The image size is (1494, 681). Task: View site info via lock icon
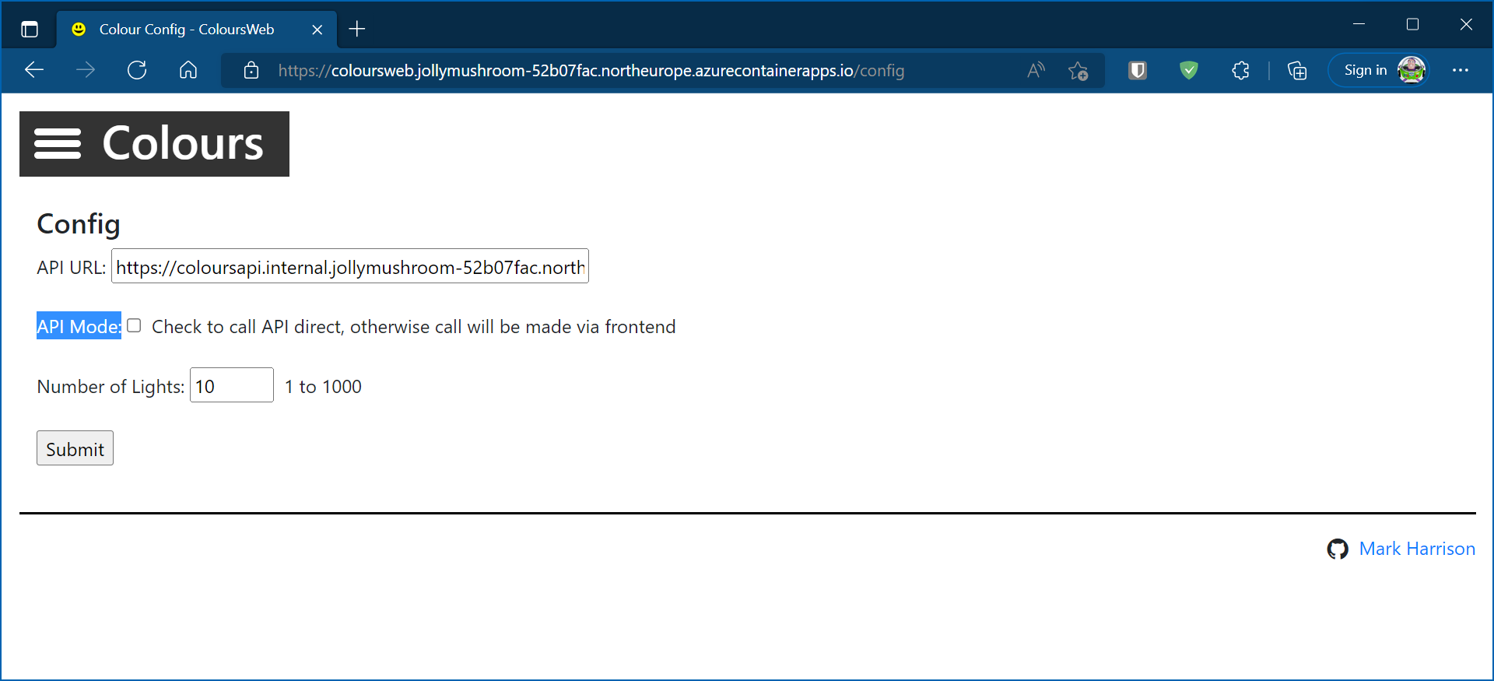point(251,71)
